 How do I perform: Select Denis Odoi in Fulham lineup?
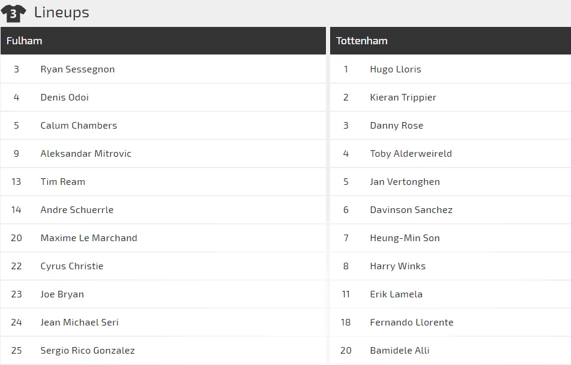pos(65,98)
